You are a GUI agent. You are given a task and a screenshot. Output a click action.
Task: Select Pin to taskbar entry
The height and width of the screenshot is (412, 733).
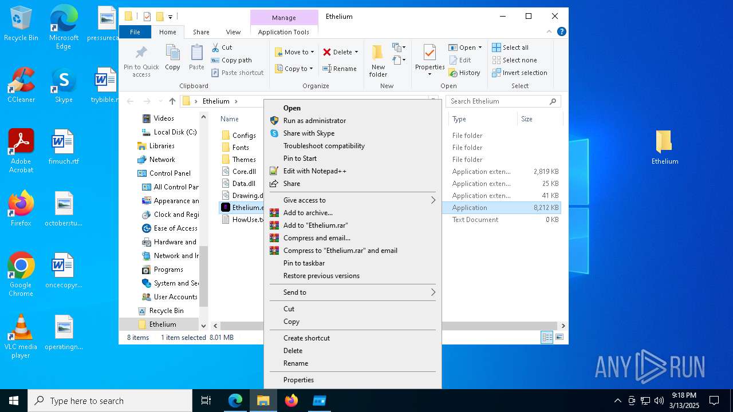[x=352, y=263]
